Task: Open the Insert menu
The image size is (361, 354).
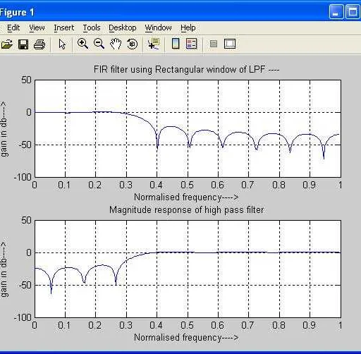Action: tap(63, 28)
